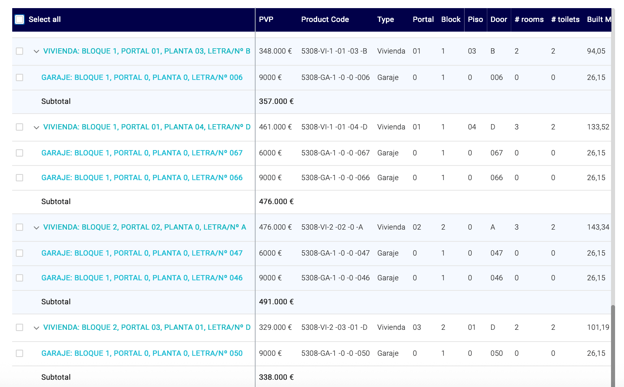Select the built area value 133,52
Image resolution: width=624 pixels, height=387 pixels.
598,127
